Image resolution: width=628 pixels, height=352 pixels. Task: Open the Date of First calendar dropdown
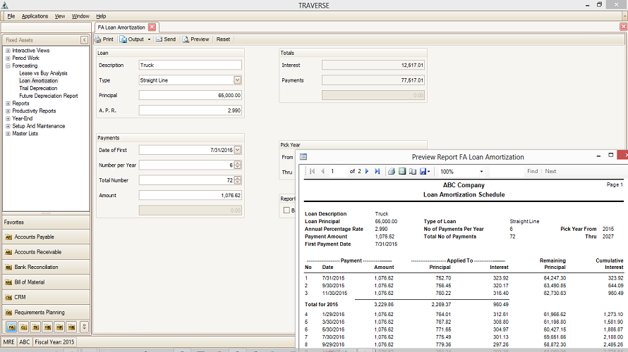[x=237, y=150]
